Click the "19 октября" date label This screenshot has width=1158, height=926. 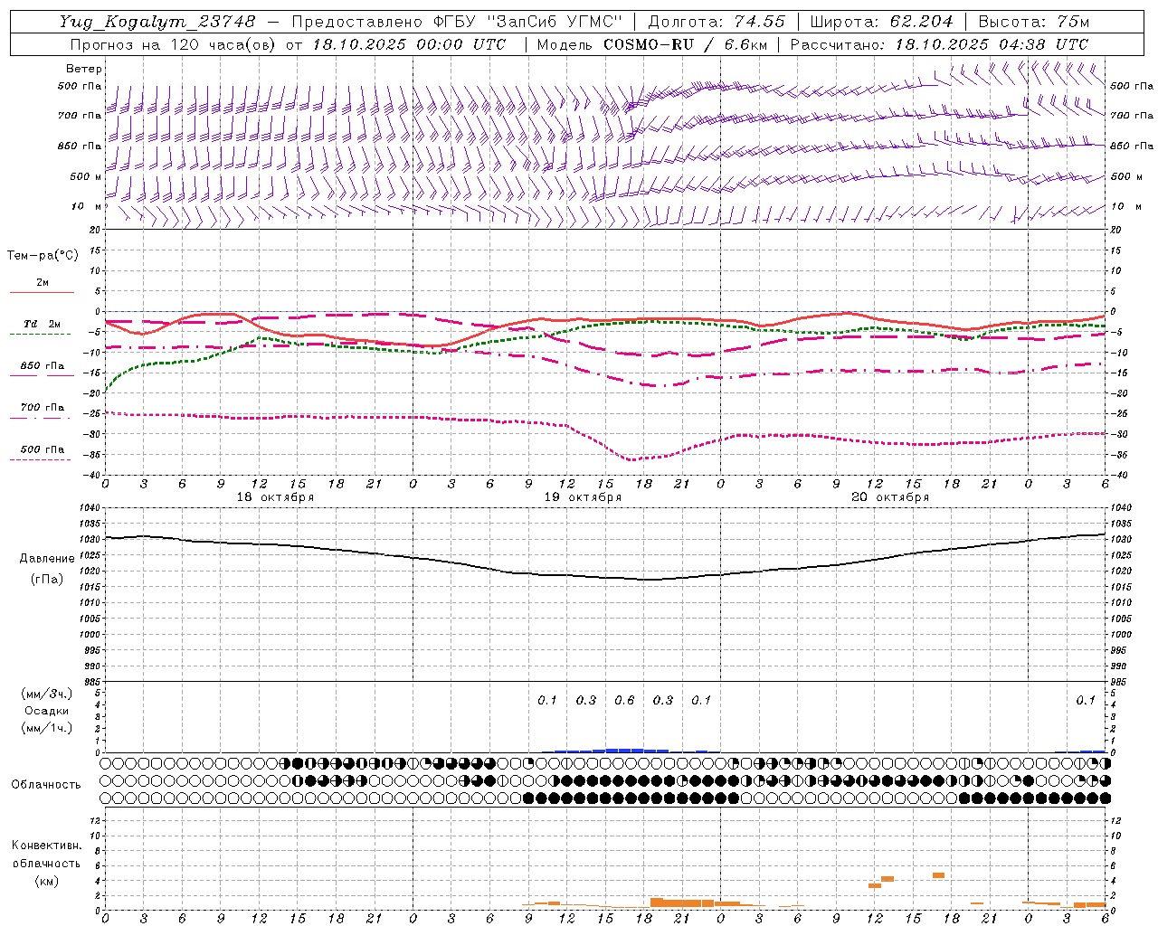click(583, 497)
